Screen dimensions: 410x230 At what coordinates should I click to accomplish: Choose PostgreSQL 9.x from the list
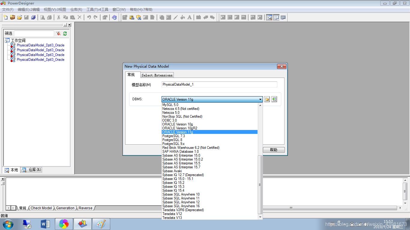pos(210,144)
